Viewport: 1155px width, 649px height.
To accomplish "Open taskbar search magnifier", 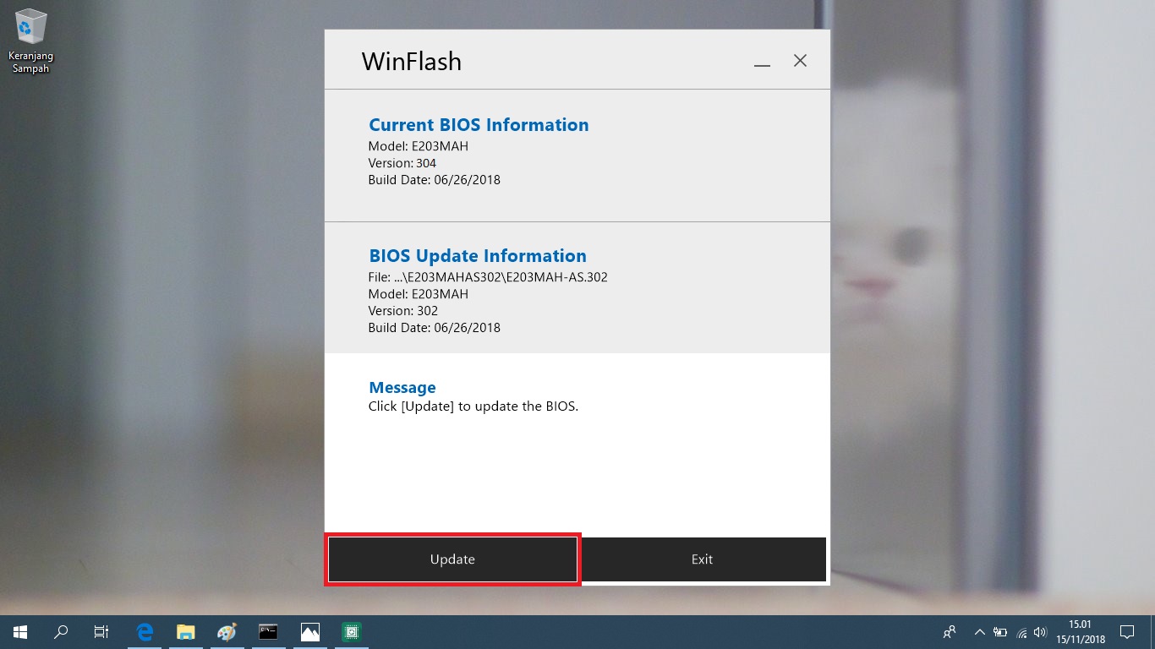I will coord(61,631).
